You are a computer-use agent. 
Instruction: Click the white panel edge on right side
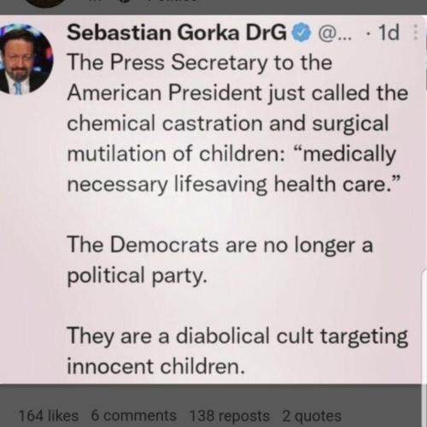[x=424, y=327]
